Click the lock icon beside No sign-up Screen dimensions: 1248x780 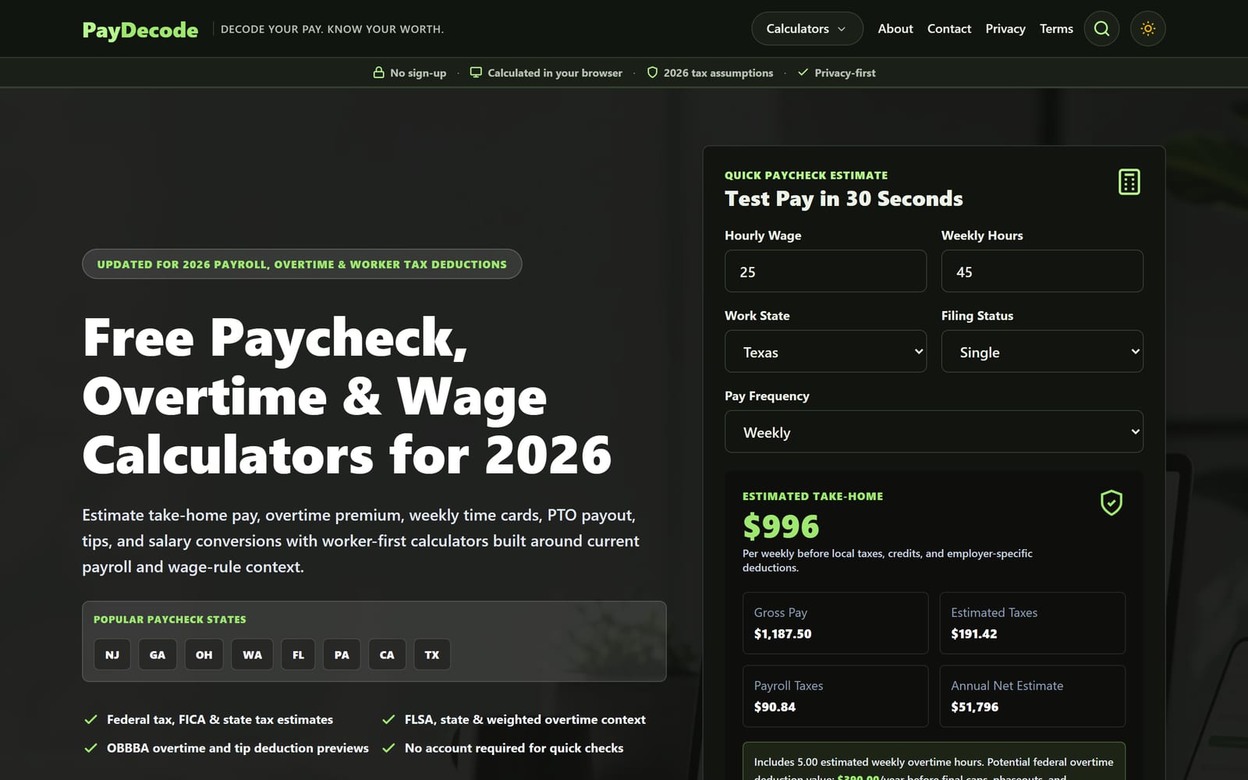click(378, 73)
